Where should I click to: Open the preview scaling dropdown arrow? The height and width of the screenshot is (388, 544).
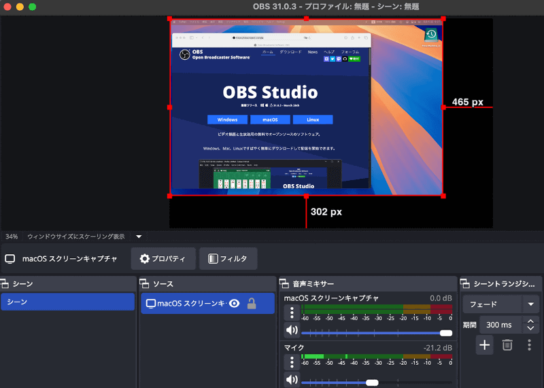[139, 236]
